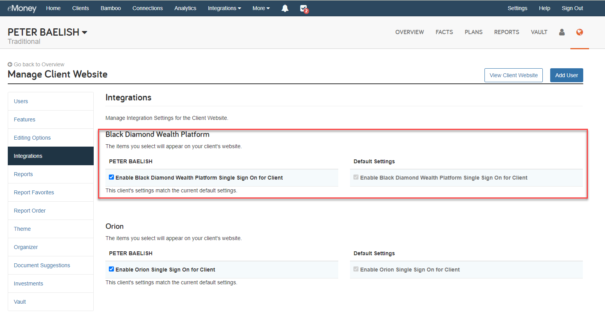Open the More menu dropdown
Image resolution: width=605 pixels, height=313 pixels.
pyautogui.click(x=261, y=8)
